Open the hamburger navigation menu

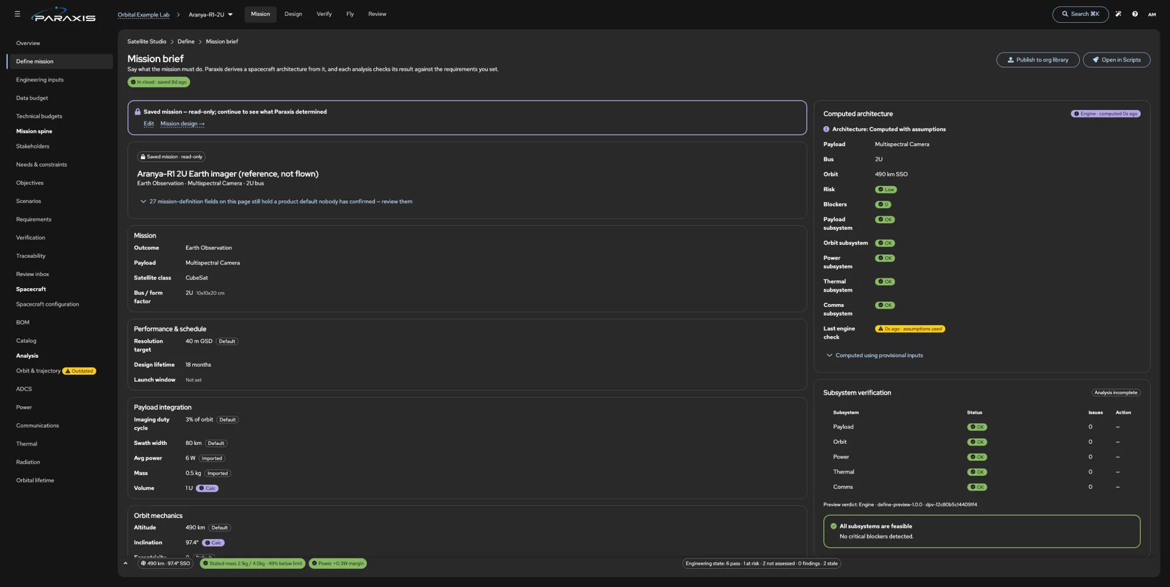[x=17, y=14]
